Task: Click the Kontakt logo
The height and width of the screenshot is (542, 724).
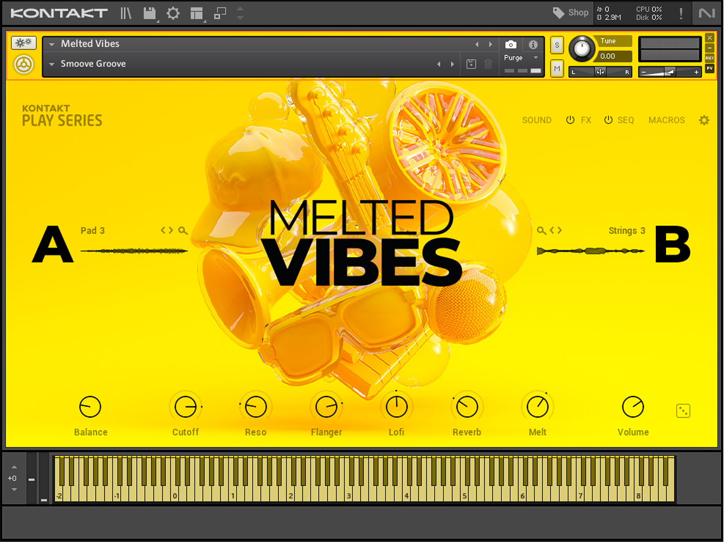Action: tap(59, 13)
